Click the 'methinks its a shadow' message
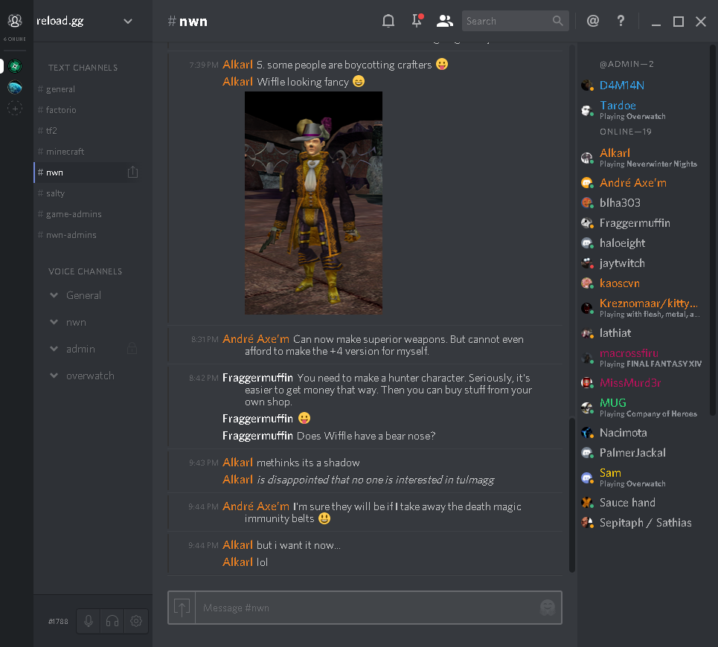The image size is (718, 647). (308, 463)
